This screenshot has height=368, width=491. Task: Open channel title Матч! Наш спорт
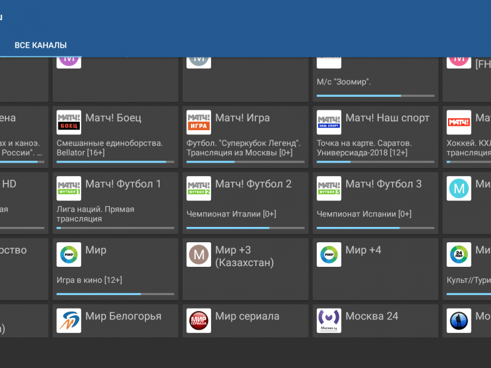click(387, 118)
